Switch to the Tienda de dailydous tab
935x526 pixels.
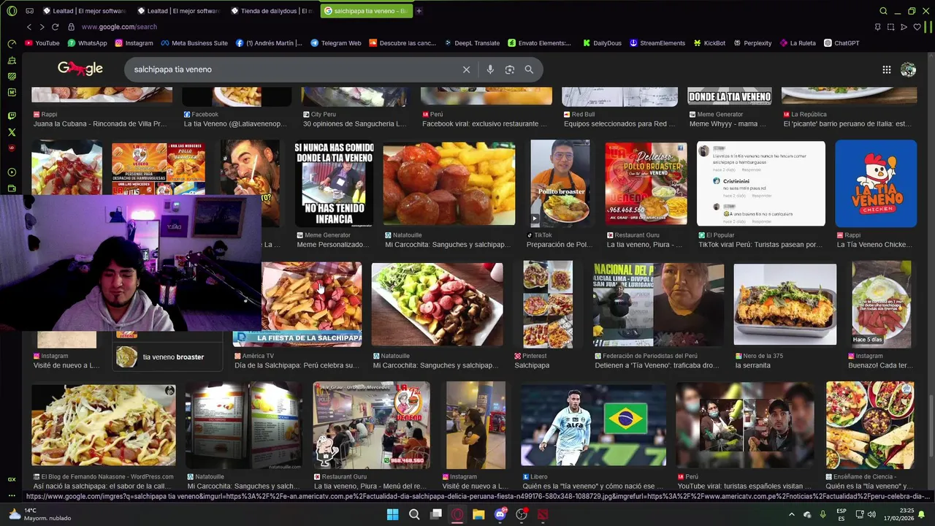coord(272,11)
